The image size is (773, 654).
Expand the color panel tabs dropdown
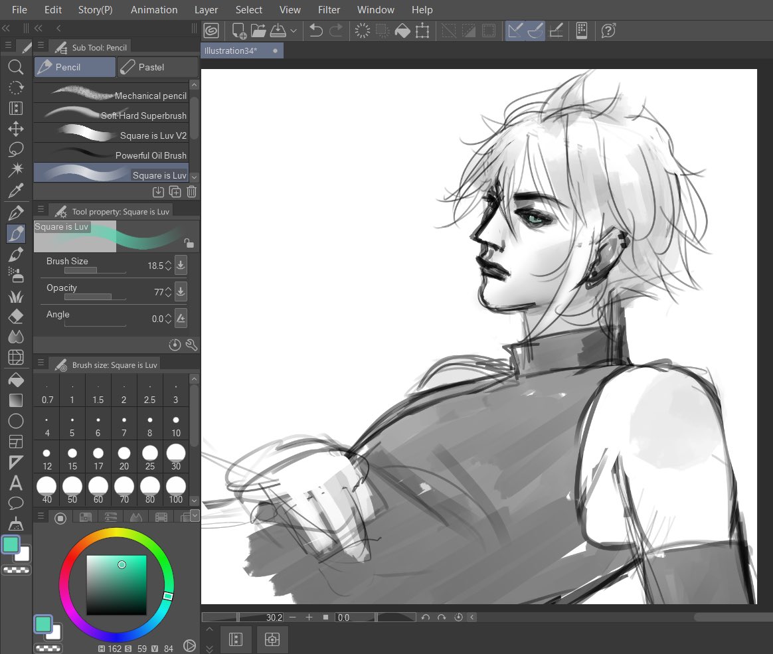pyautogui.click(x=195, y=515)
